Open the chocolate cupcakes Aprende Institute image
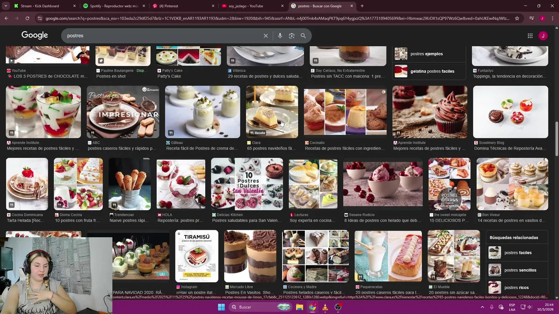 430,112
